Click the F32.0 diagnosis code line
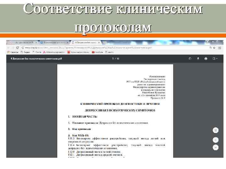 [94, 152]
